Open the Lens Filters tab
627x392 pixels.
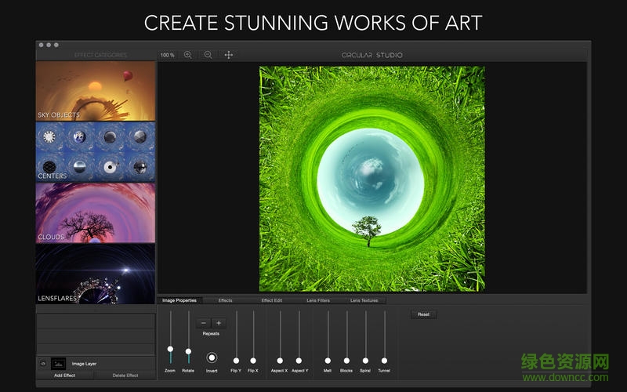pyautogui.click(x=318, y=300)
